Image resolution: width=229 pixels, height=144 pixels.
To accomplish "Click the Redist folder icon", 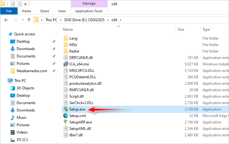I will tap(66, 51).
